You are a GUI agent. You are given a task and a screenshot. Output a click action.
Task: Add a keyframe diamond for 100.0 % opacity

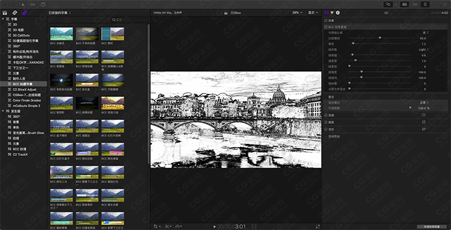442,108
